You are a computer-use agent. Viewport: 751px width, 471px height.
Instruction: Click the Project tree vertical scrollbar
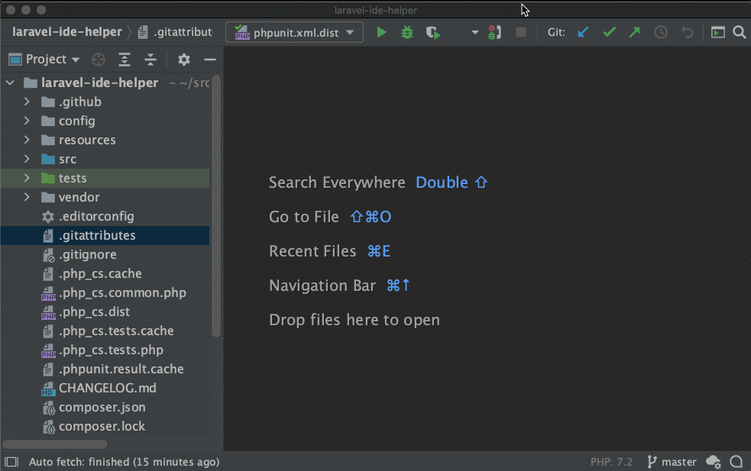(x=216, y=206)
